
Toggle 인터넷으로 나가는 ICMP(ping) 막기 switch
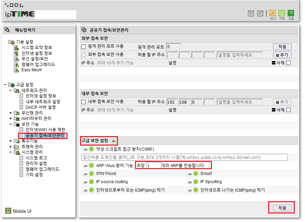(x=193, y=190)
